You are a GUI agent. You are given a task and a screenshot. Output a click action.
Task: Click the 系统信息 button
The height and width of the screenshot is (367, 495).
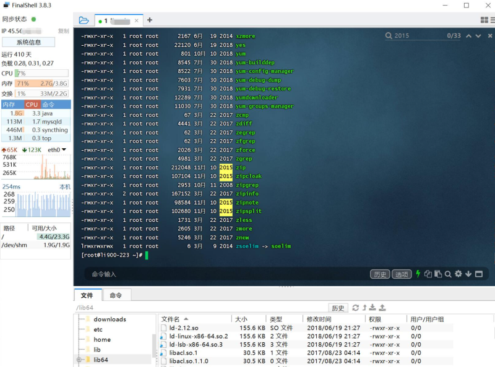click(x=28, y=42)
